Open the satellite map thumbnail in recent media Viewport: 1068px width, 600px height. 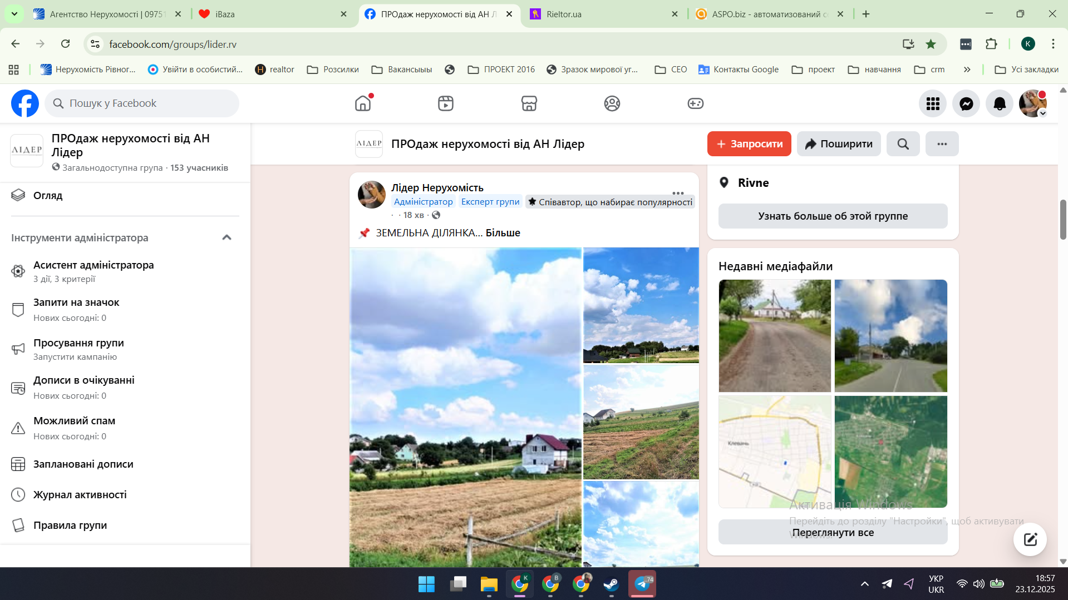(x=890, y=452)
